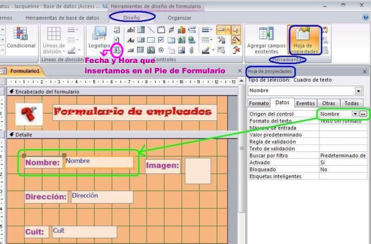Click Set Control Defaults icon
The height and width of the screenshot is (244, 371).
(x=222, y=40)
